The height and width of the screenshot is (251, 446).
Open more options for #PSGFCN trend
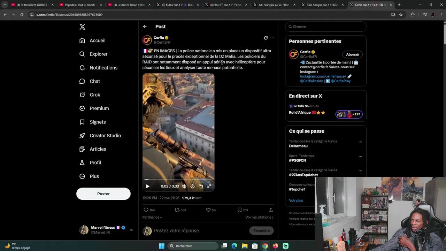pyautogui.click(x=360, y=156)
